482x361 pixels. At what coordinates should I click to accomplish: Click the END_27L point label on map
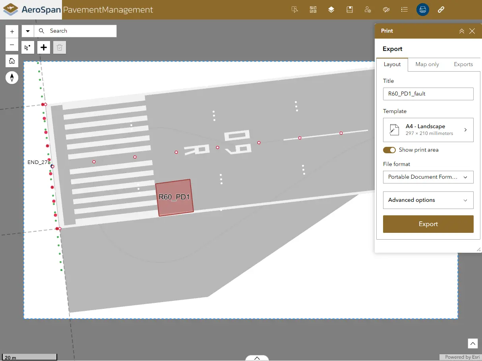pos(39,162)
